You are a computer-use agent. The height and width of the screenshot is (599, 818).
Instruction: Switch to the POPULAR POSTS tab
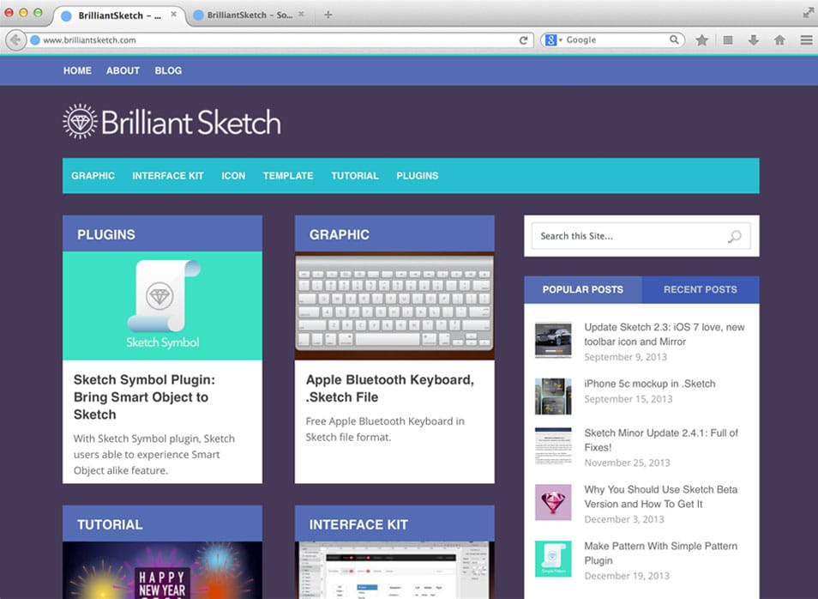(x=583, y=290)
